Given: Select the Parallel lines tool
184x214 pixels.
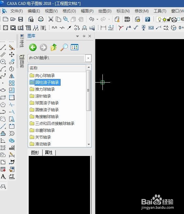Looking at the screenshot, I should click(x=3, y=54).
